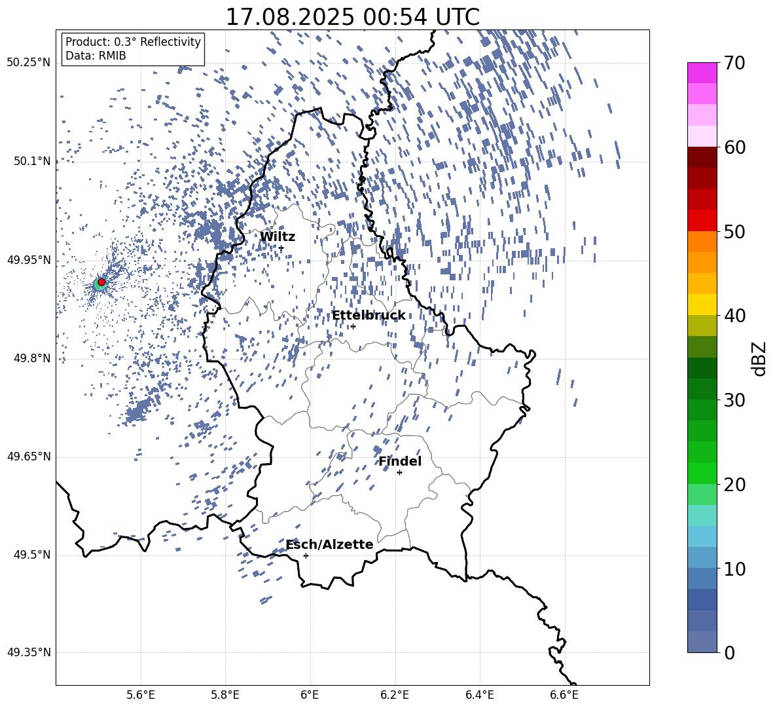Click the 5.8°E longitude label
This screenshot has width=775, height=708.
pyautogui.click(x=225, y=695)
